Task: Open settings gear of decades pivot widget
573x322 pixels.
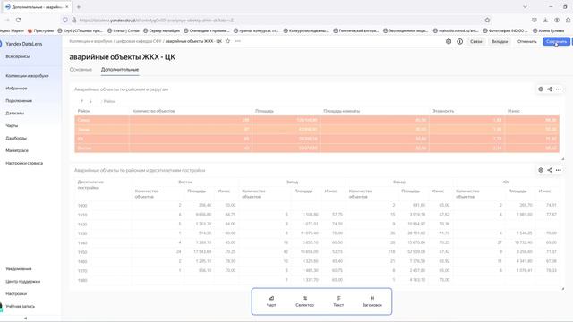Action: (x=541, y=170)
